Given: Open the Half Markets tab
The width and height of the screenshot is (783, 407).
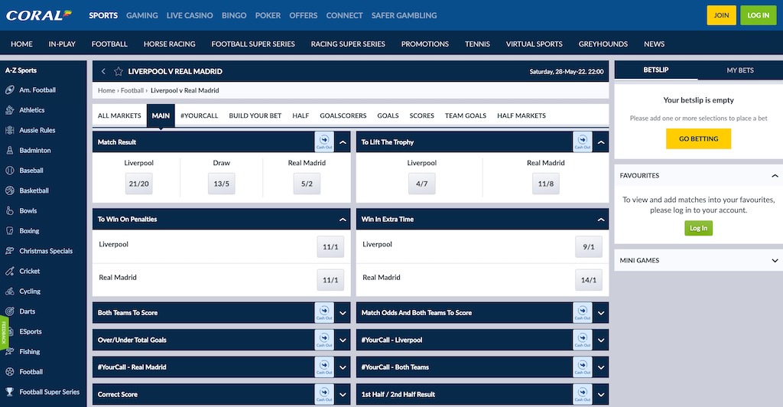Looking at the screenshot, I should pyautogui.click(x=521, y=116).
